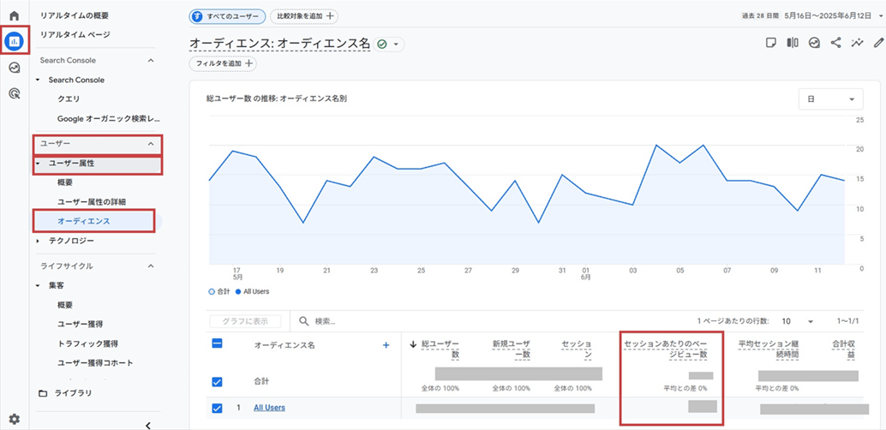Open the Insights face icon

[x=814, y=43]
